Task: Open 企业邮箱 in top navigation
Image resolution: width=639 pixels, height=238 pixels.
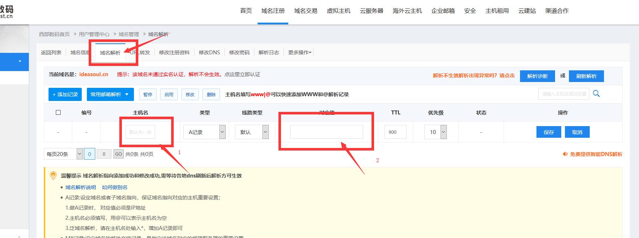Action: tap(443, 11)
